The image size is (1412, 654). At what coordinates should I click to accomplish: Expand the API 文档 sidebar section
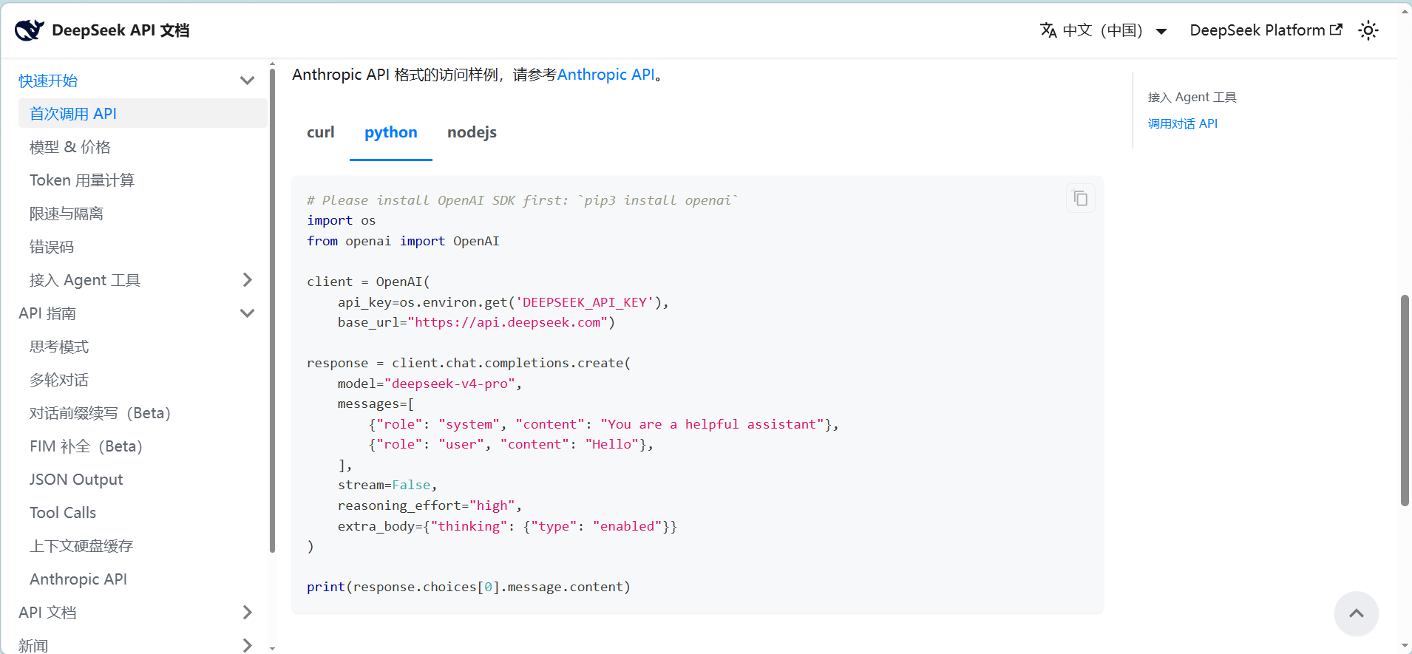click(247, 612)
